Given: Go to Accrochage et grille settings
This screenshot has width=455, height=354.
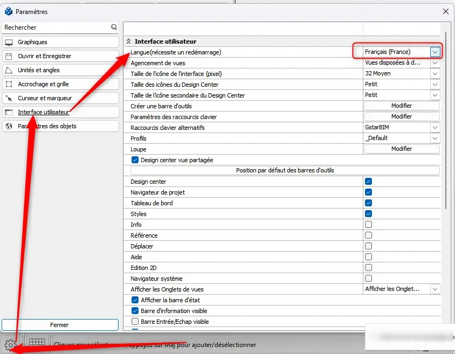Looking at the screenshot, I should tap(60, 84).
